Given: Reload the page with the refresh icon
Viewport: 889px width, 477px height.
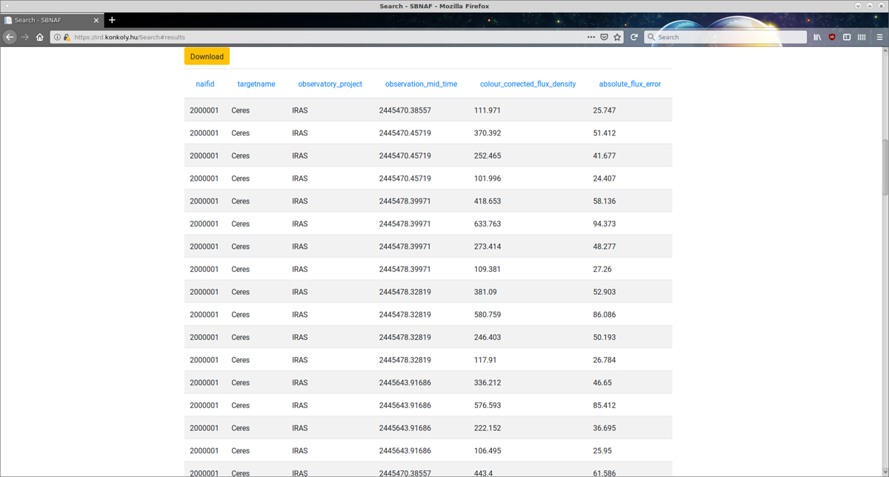Looking at the screenshot, I should click(634, 37).
